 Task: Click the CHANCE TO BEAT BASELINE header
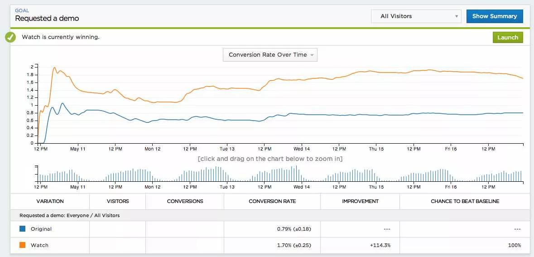point(465,201)
